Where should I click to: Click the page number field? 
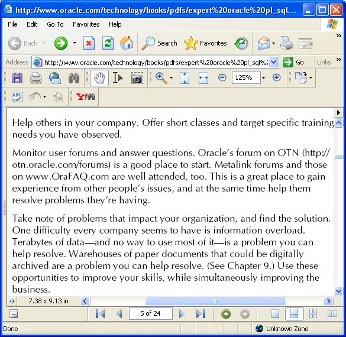tap(150, 313)
